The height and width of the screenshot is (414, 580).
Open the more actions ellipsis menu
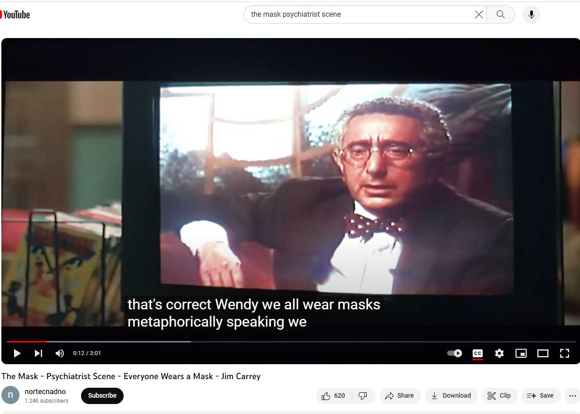click(573, 395)
